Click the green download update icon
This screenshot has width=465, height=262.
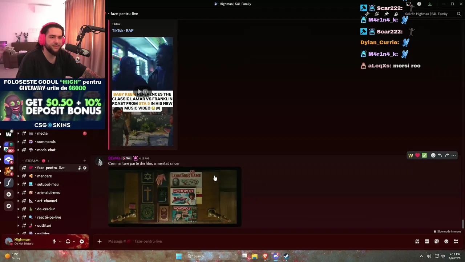(430, 4)
